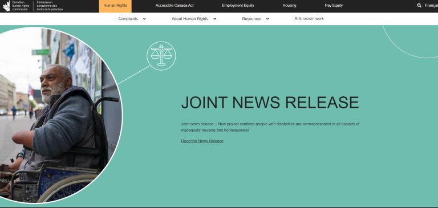Viewport: 438px width, 208px height.
Task: Click the Canadian Human Rights Commission logo
Action: tap(33, 6)
